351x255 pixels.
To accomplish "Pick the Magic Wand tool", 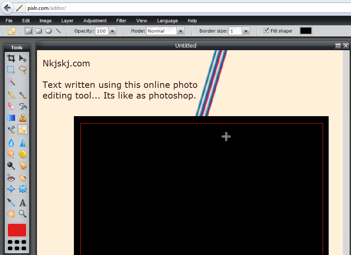I will click(11, 81).
